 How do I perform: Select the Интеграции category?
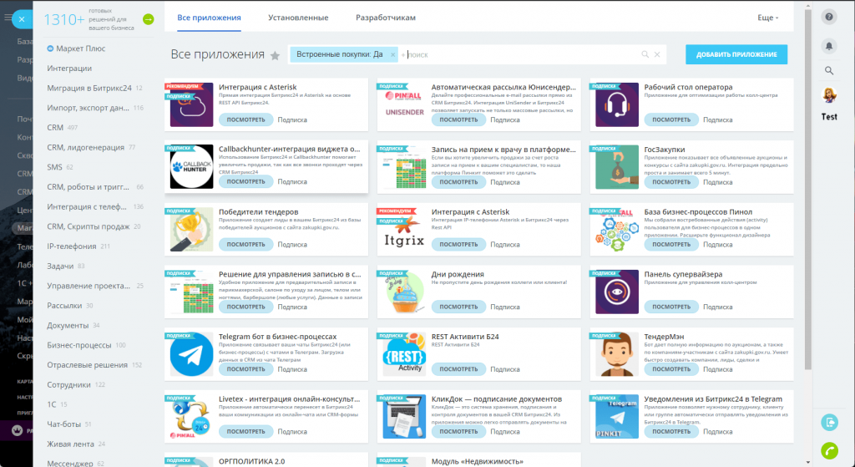pos(69,69)
